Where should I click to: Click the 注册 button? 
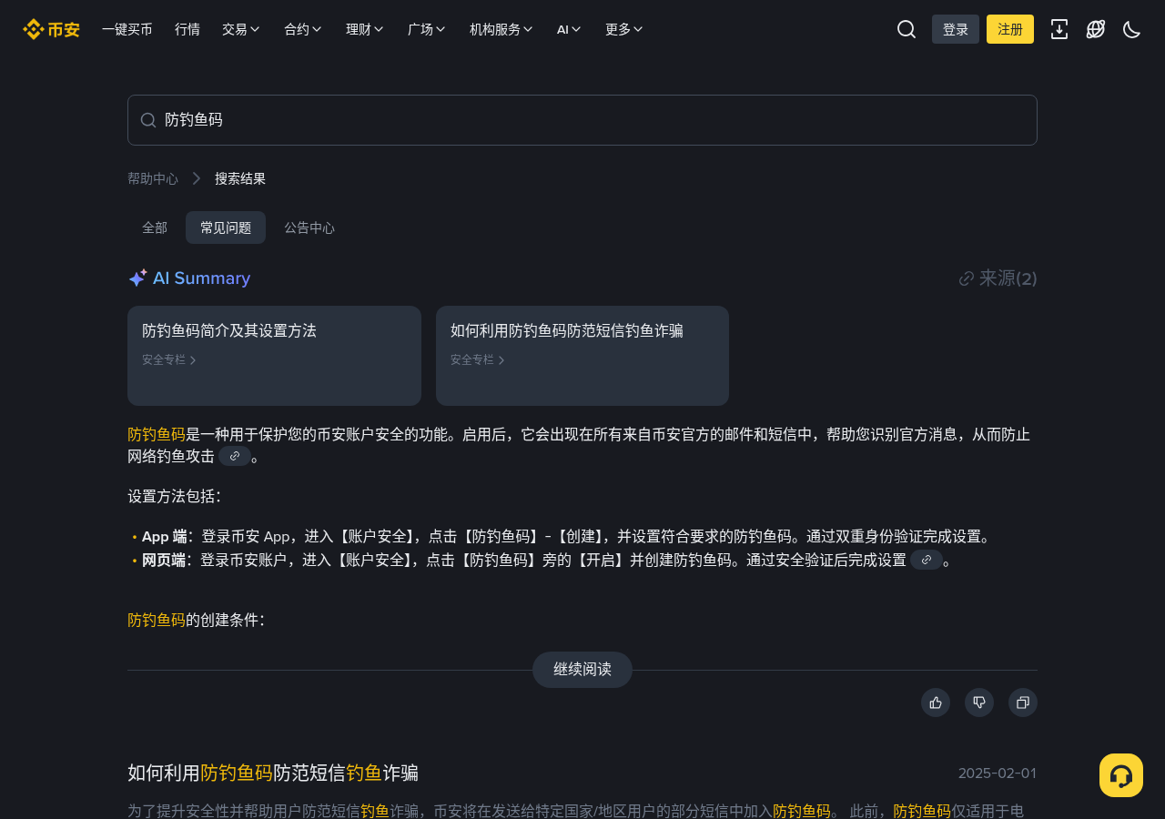[x=1010, y=29]
